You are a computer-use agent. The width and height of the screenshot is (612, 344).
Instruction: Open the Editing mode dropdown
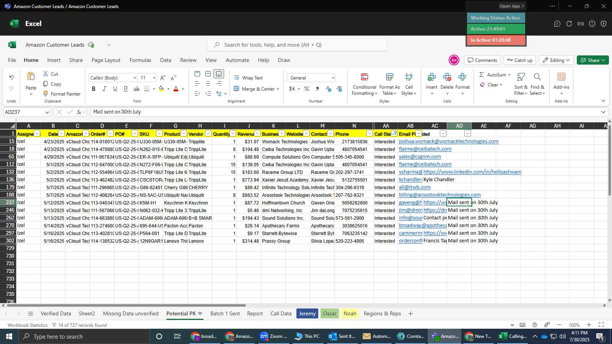pos(557,60)
